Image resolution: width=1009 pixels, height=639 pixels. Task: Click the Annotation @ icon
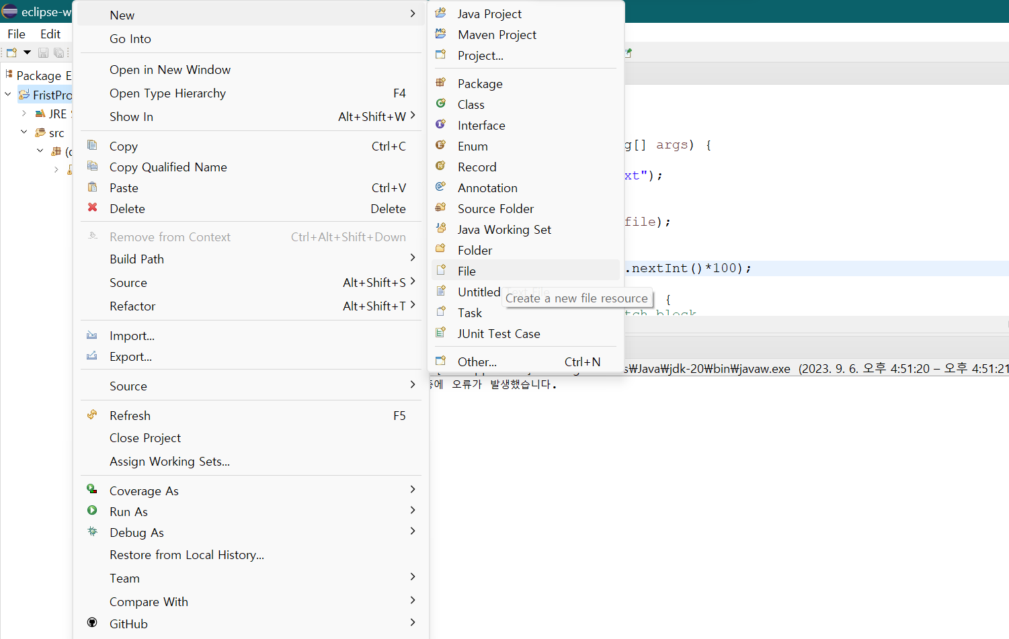(x=441, y=187)
